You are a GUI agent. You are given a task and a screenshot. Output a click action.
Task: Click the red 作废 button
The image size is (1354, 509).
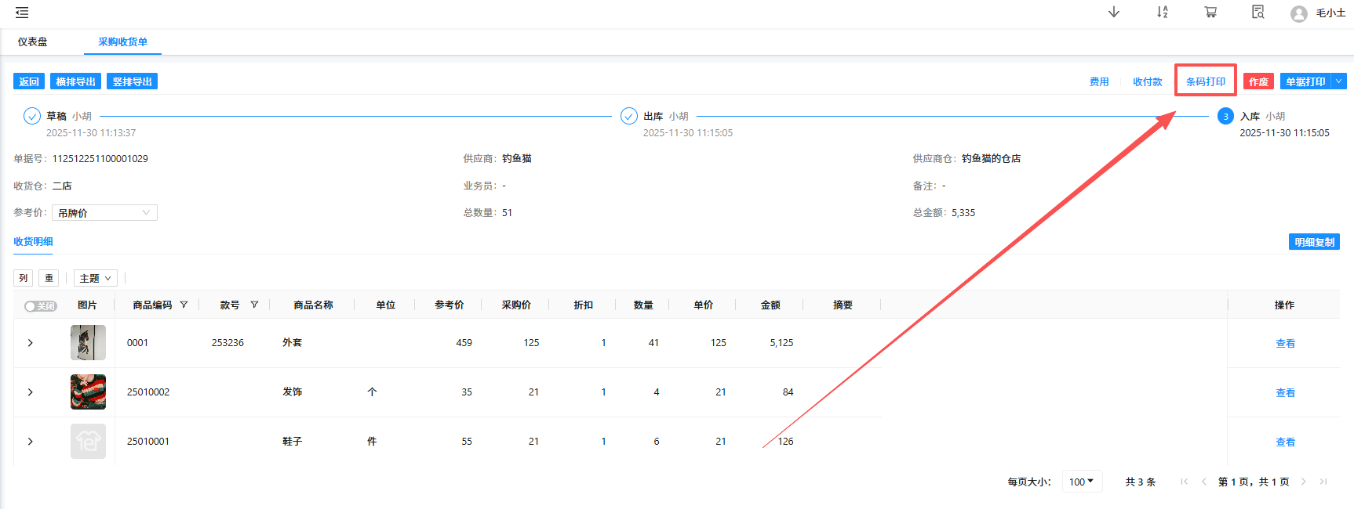tap(1258, 81)
